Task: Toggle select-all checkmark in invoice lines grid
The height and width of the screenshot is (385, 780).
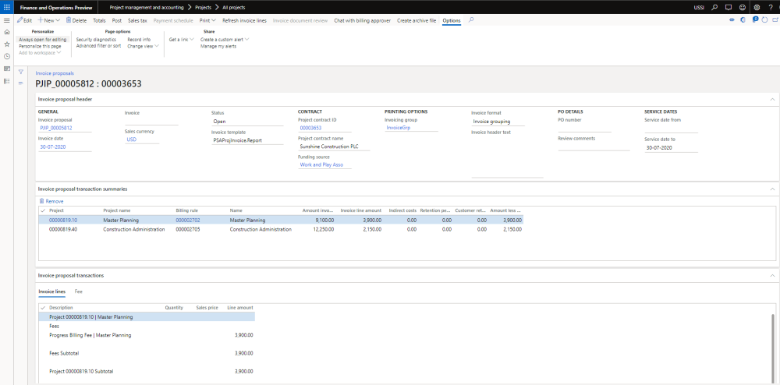Action: pos(42,308)
